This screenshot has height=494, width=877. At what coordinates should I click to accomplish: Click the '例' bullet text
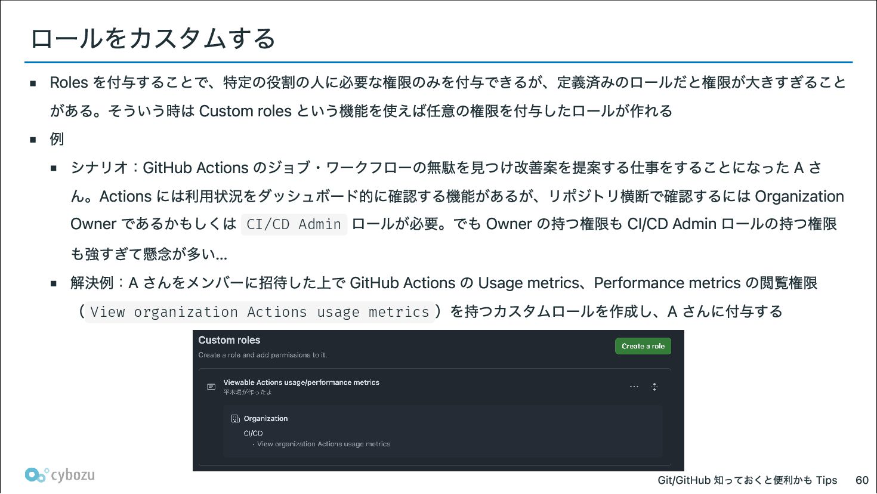click(x=57, y=139)
